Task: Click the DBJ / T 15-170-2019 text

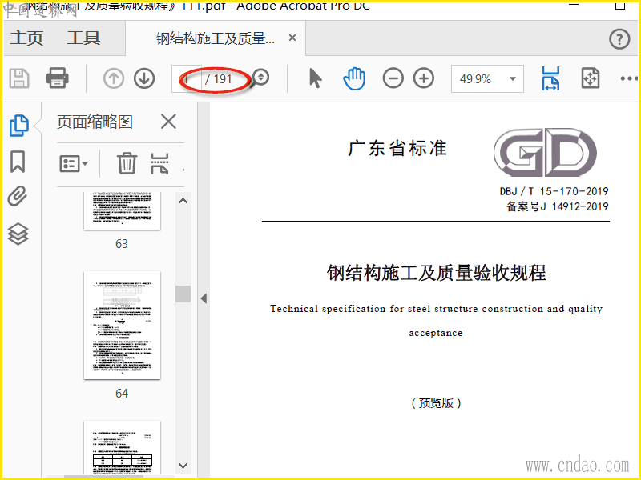Action: (554, 191)
